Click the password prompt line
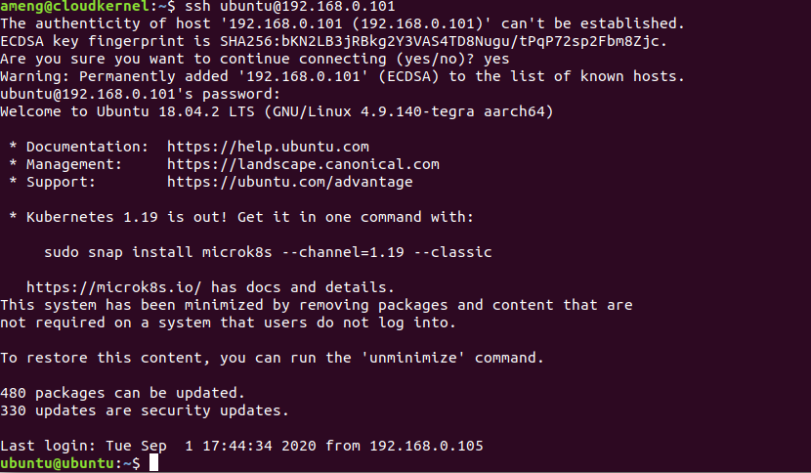 141,94
